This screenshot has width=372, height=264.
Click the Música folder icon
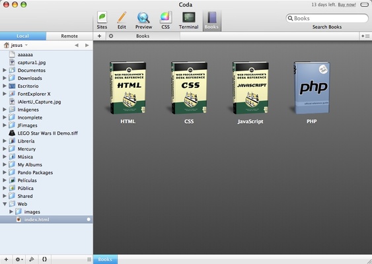tap(12, 156)
